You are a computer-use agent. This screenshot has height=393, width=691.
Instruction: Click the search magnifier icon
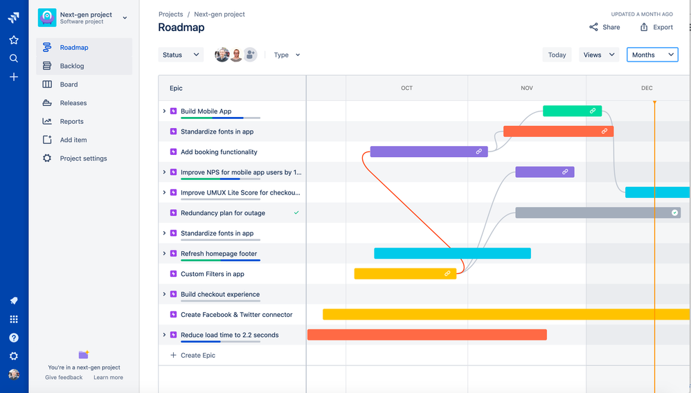[14, 58]
